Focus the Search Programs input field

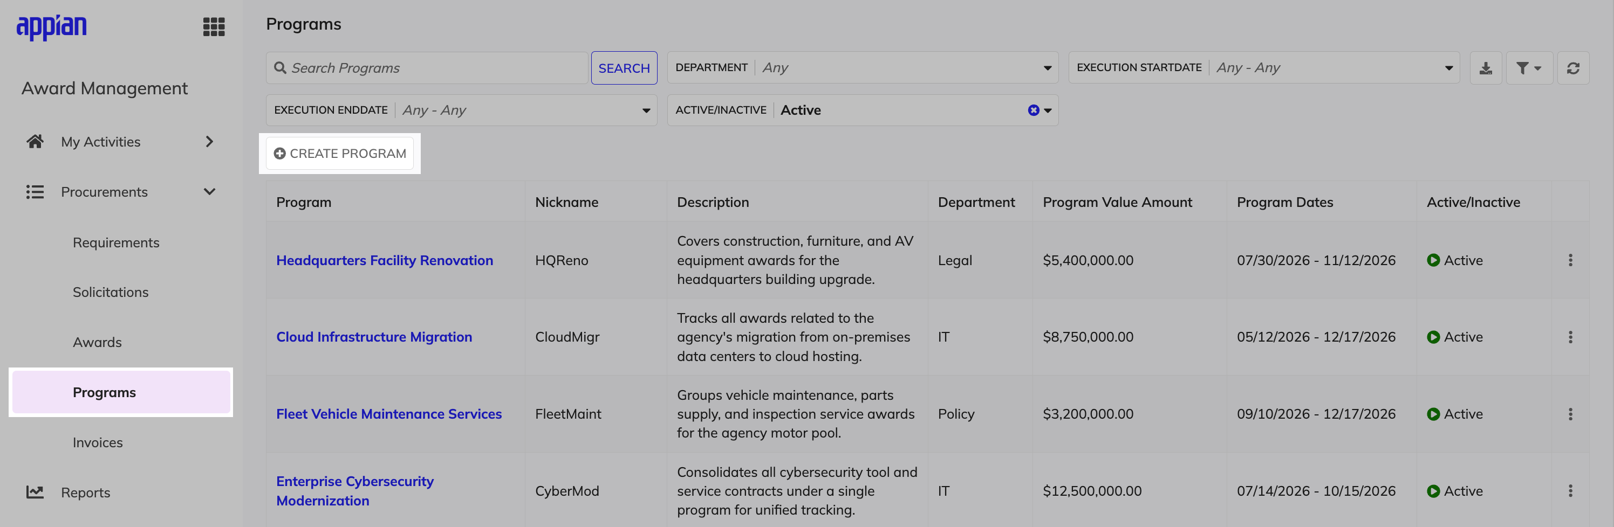coord(427,67)
